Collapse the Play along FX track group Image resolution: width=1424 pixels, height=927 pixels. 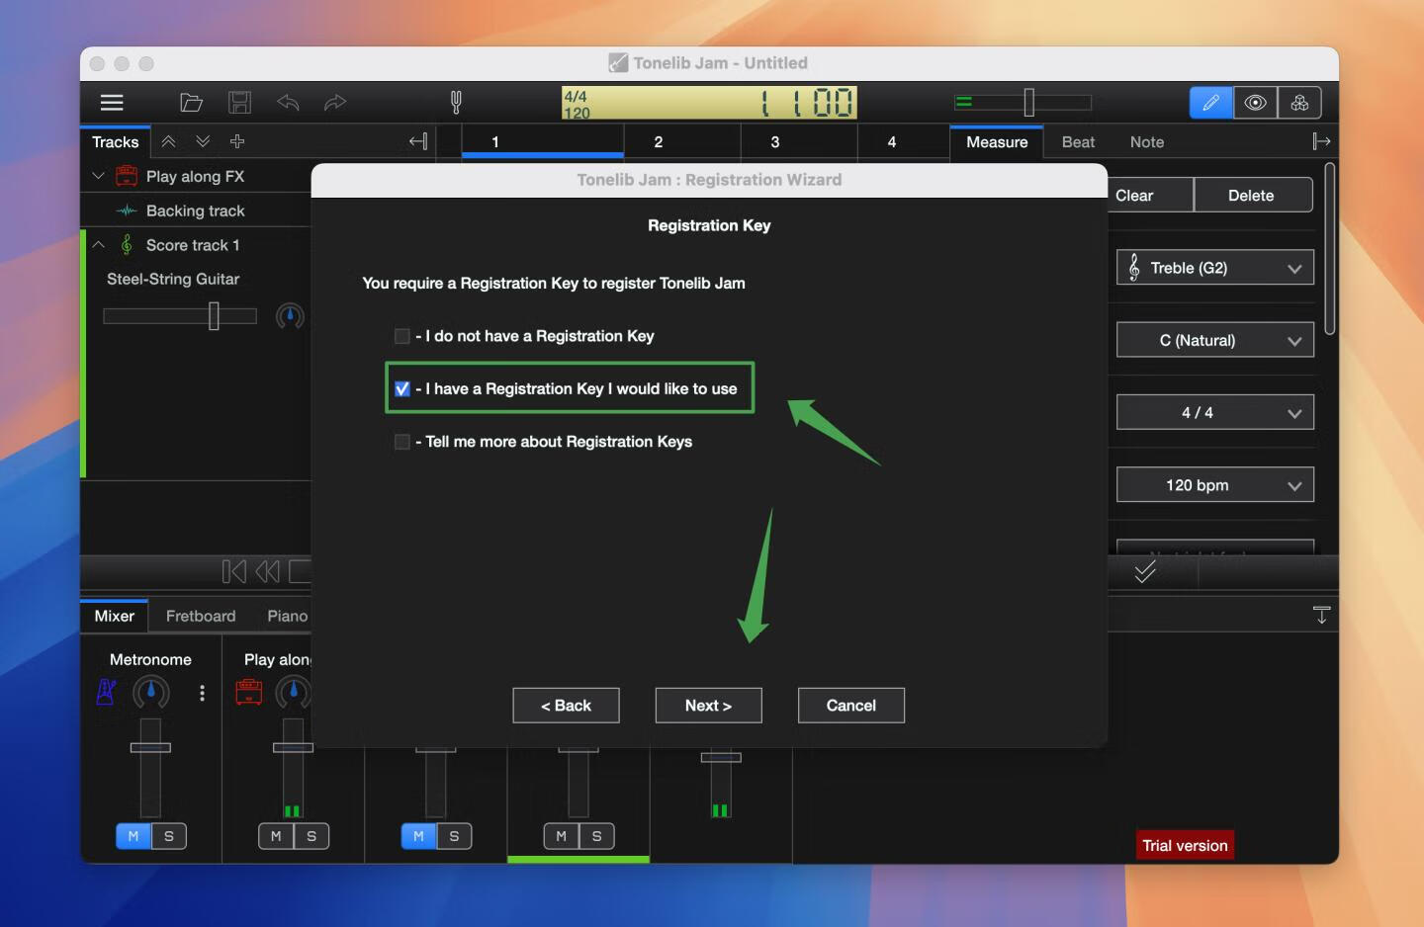(x=98, y=176)
